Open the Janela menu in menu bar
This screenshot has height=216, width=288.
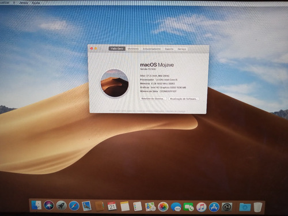(24, 3)
